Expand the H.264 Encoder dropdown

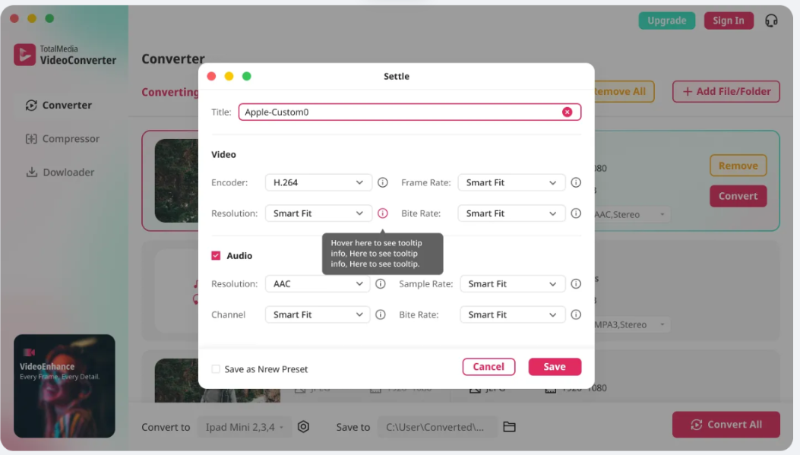[318, 182]
